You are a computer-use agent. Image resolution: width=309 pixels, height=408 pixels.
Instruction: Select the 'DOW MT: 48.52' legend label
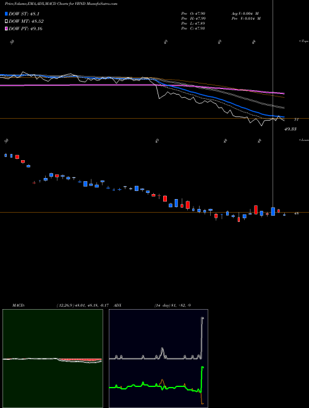click(x=26, y=22)
